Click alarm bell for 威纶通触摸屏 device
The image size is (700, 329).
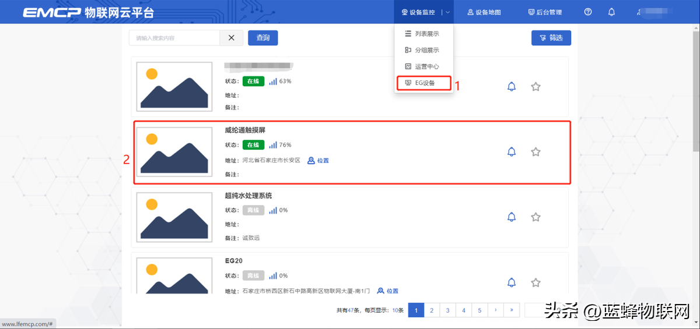pos(512,152)
